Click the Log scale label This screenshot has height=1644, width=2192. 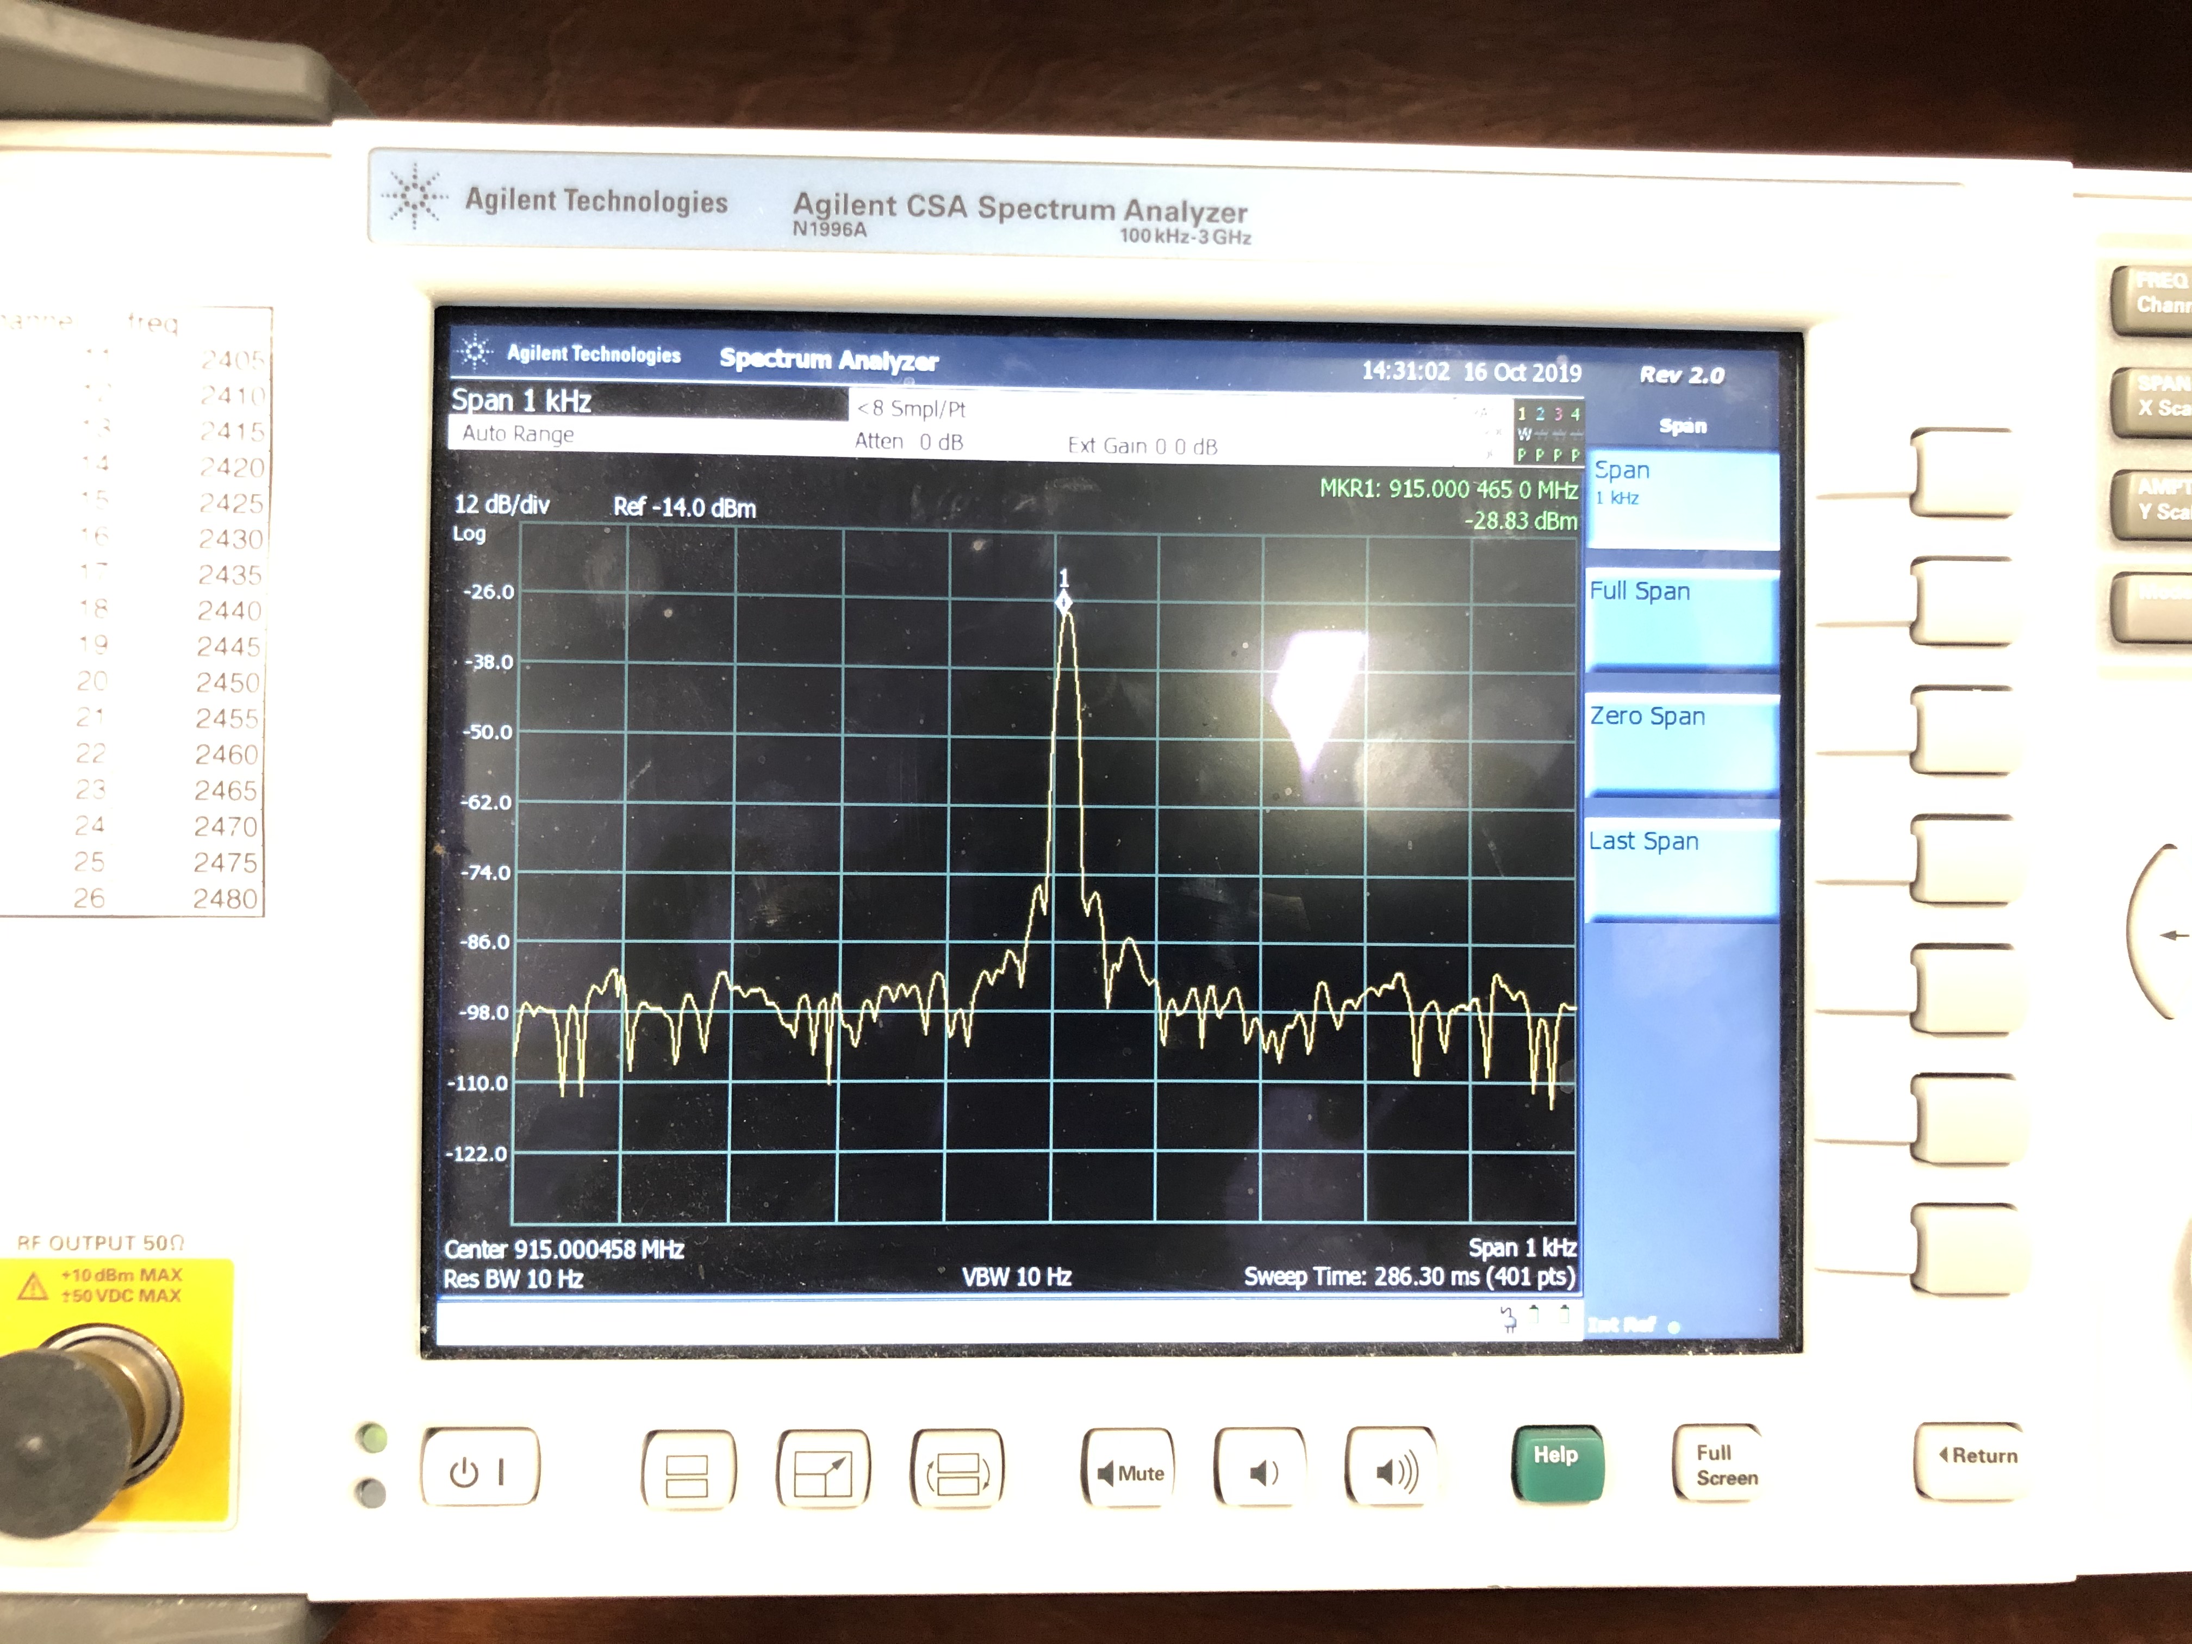point(469,534)
